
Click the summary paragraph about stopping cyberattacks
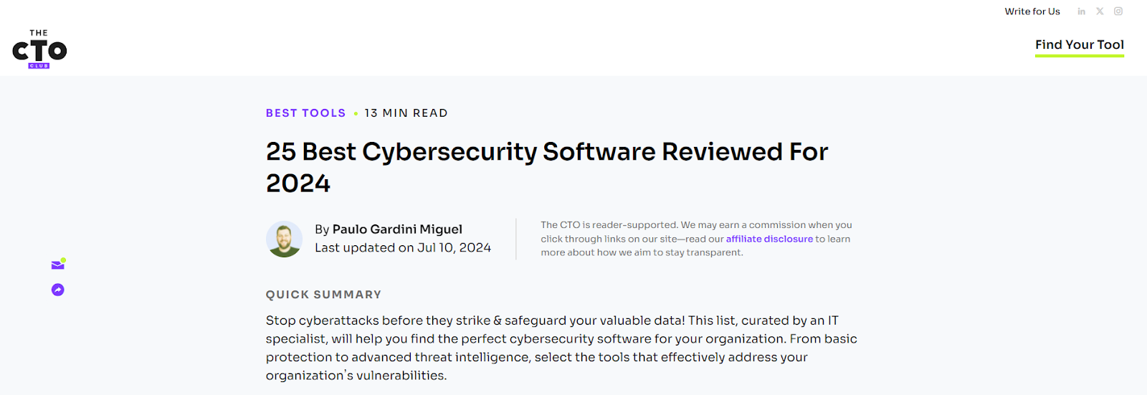[561, 348]
